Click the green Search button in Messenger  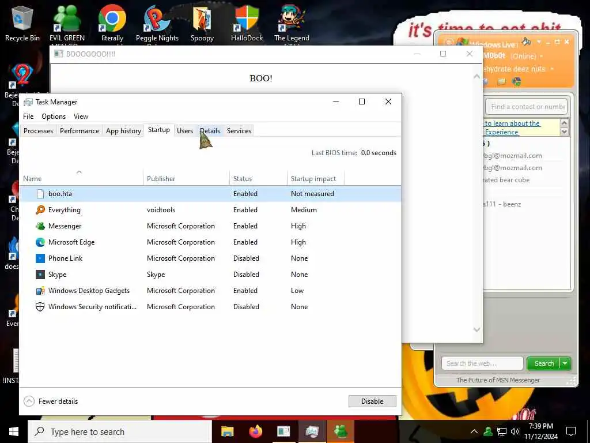[x=544, y=363]
